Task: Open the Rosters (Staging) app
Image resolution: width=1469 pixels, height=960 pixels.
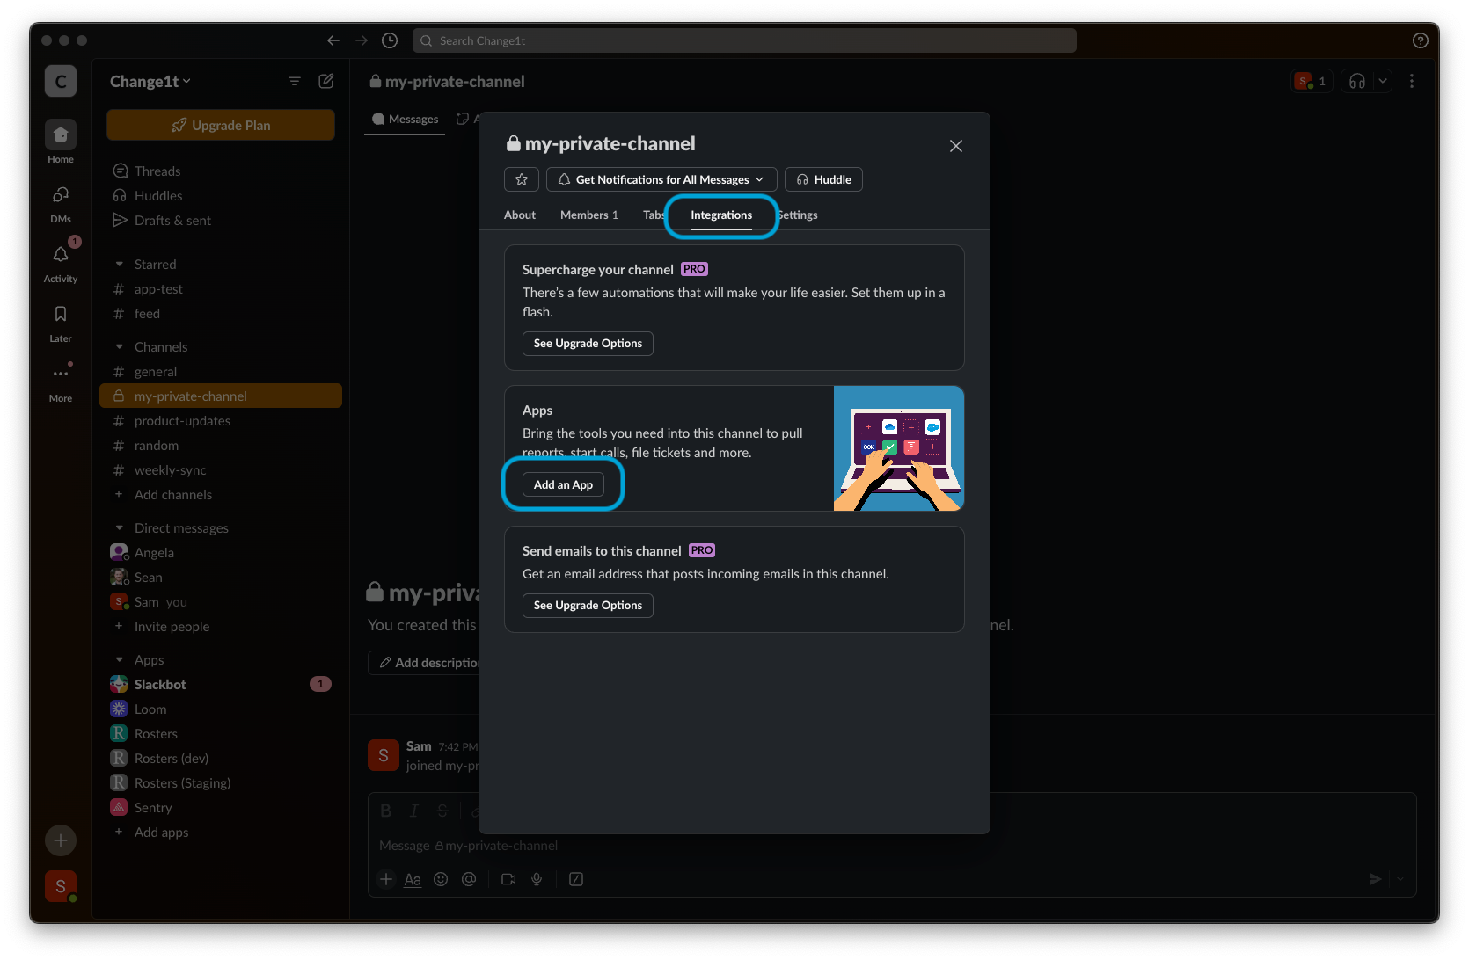Action: pos(221,782)
